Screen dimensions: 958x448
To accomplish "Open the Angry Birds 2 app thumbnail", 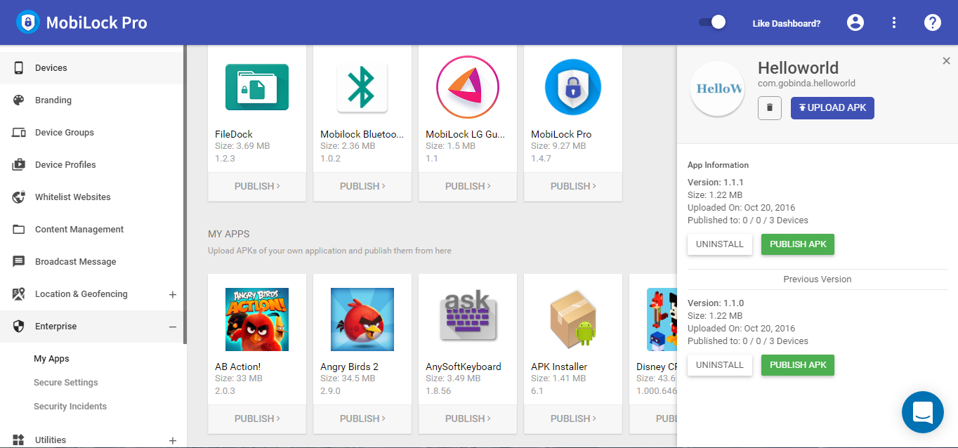I will pos(362,319).
